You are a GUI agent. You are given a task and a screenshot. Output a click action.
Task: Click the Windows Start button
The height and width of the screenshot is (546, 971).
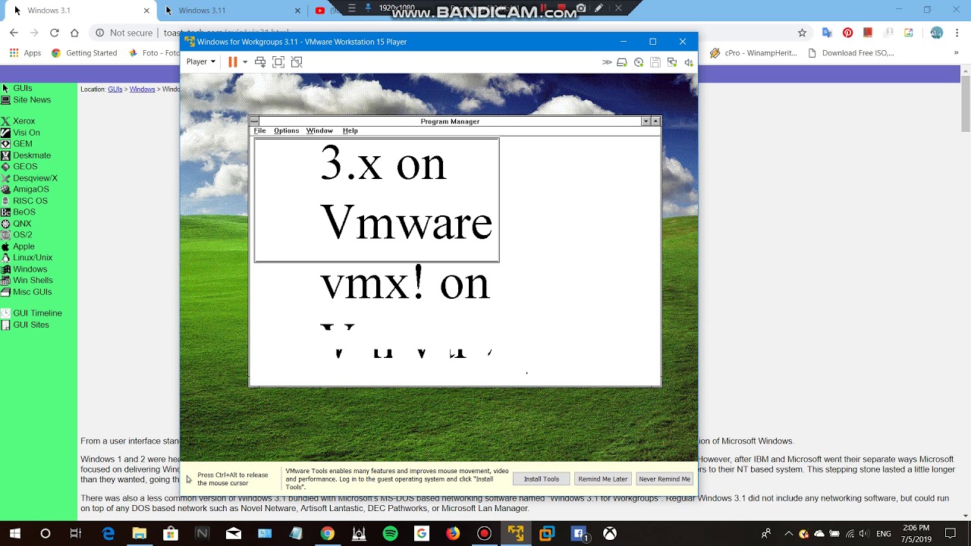click(14, 534)
